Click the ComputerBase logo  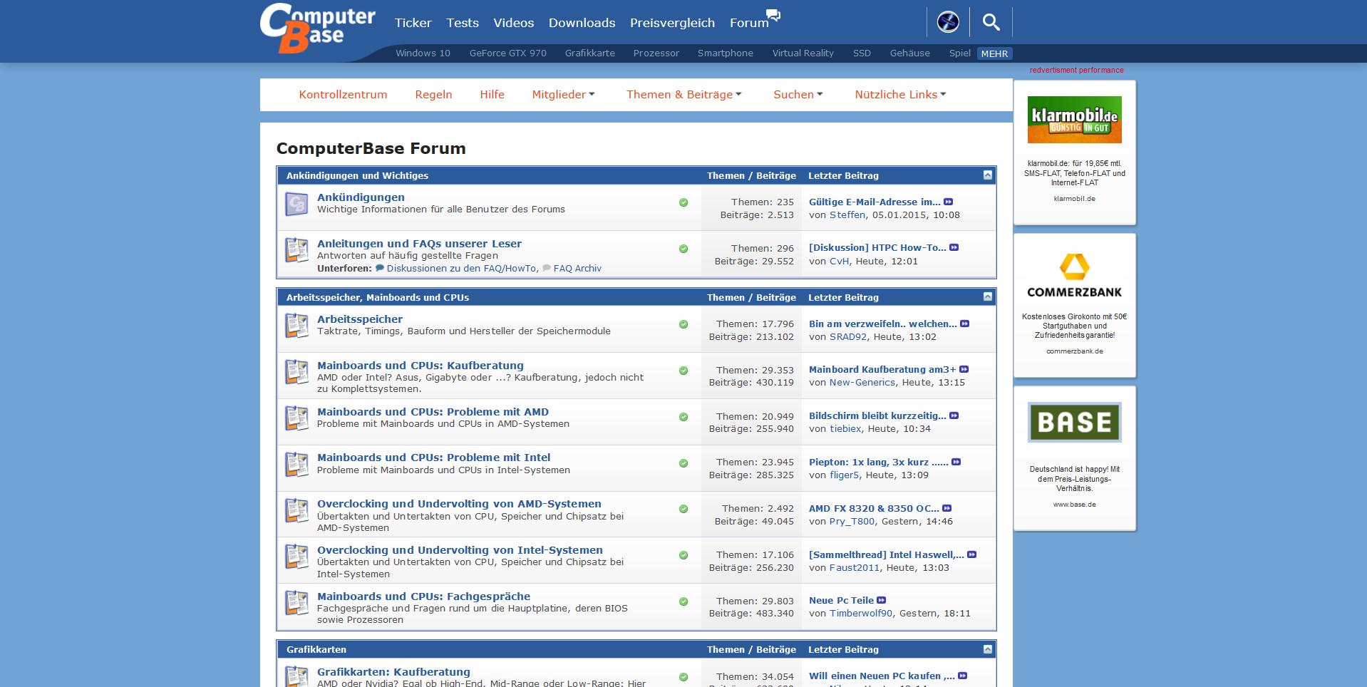[318, 29]
